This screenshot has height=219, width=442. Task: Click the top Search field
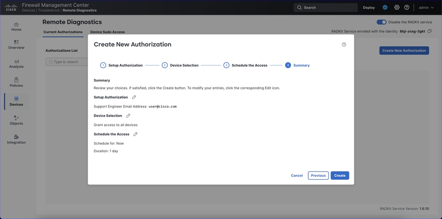pos(326,8)
